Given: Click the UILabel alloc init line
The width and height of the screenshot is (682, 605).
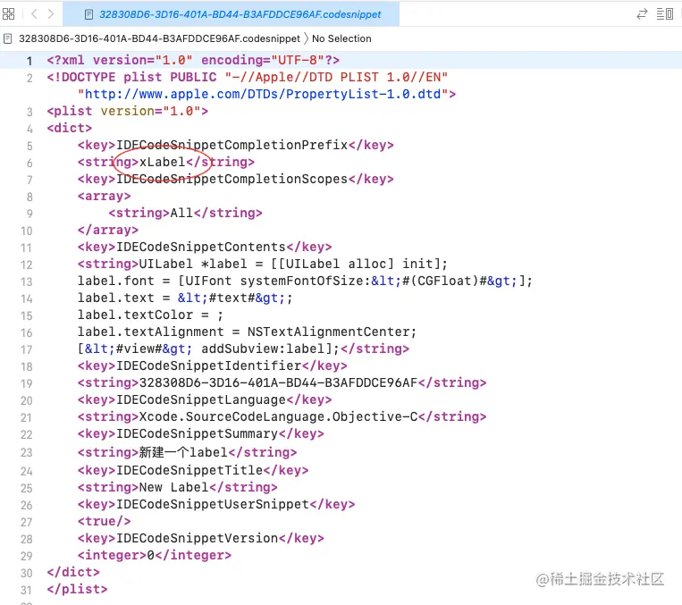Looking at the screenshot, I should 262,264.
